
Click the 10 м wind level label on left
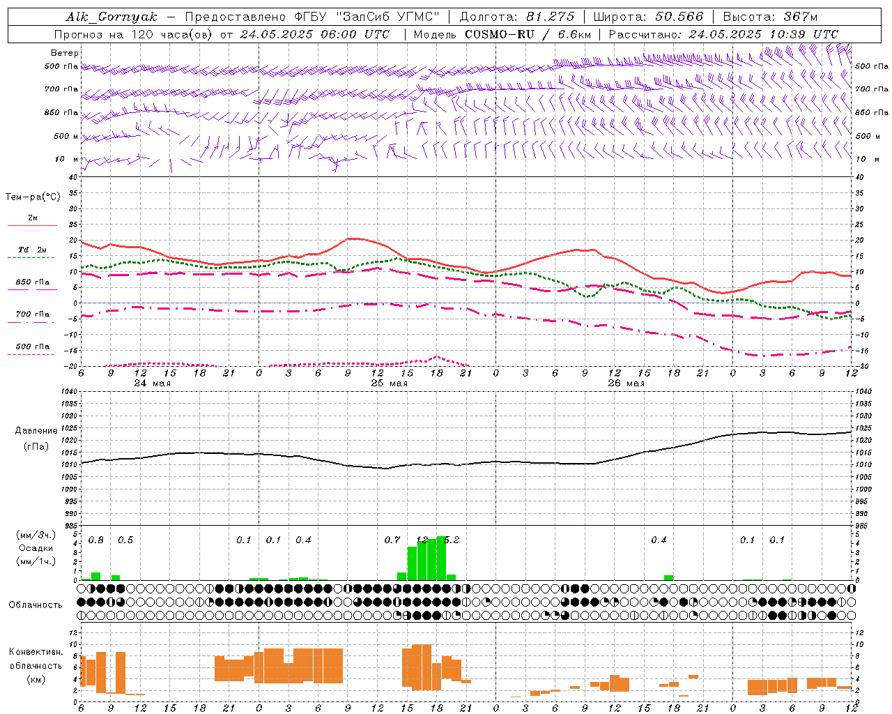[67, 160]
